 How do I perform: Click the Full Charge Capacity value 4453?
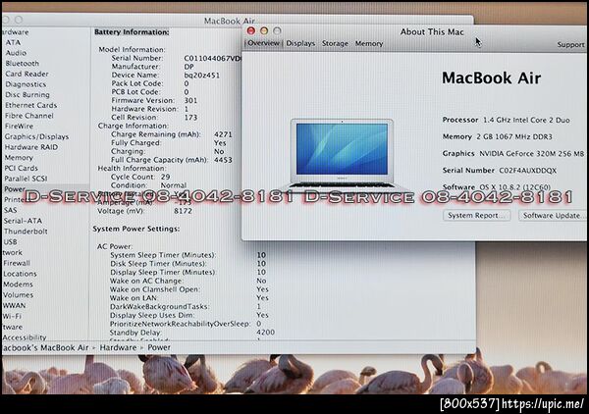coord(223,160)
